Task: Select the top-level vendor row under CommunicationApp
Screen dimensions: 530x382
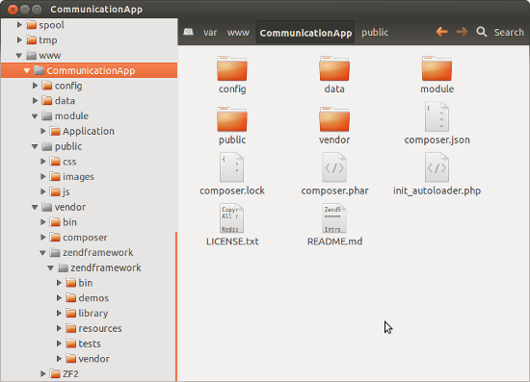Action: 90,207
